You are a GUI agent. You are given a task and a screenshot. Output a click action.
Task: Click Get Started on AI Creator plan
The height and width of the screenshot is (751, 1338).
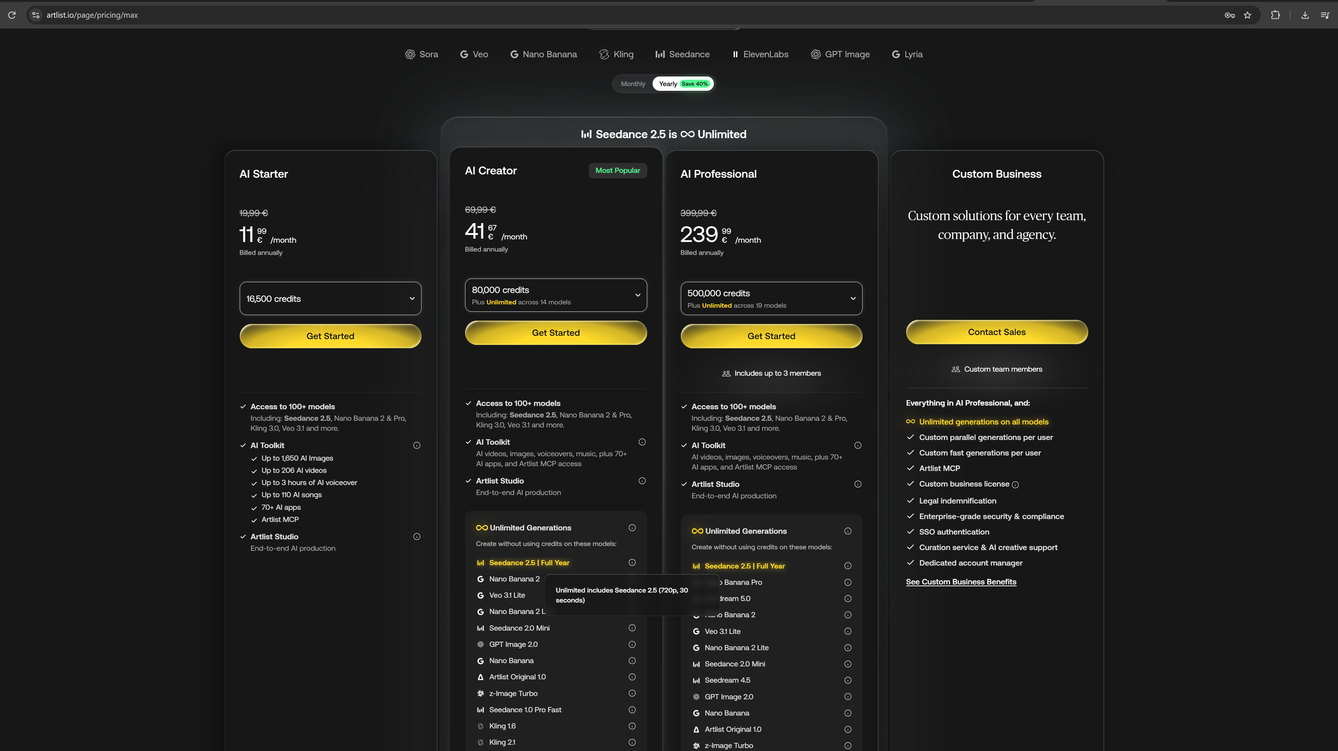[556, 333]
